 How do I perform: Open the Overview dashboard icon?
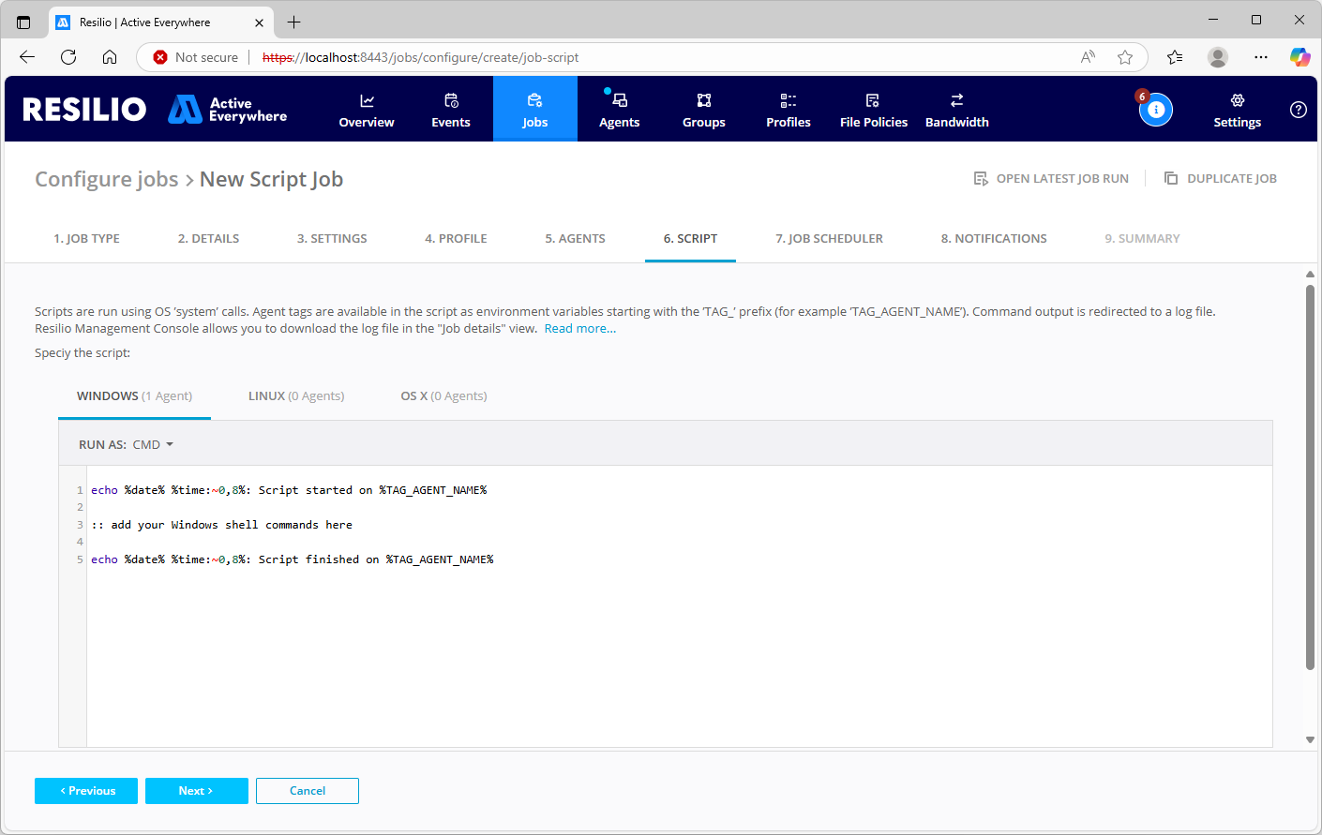pyautogui.click(x=367, y=101)
